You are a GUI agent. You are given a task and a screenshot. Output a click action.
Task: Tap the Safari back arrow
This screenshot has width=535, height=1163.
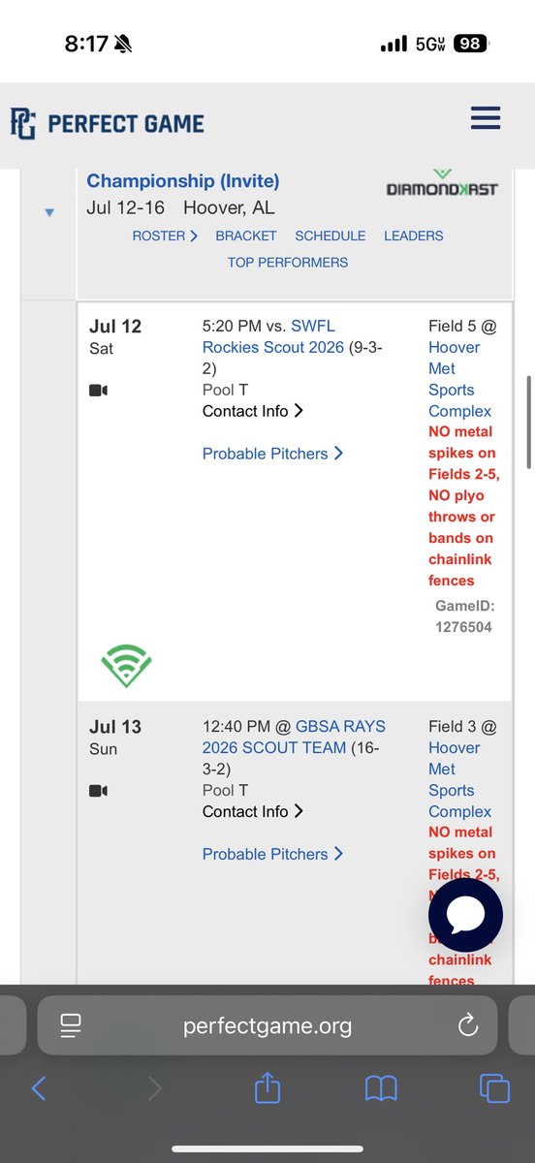tap(39, 1088)
